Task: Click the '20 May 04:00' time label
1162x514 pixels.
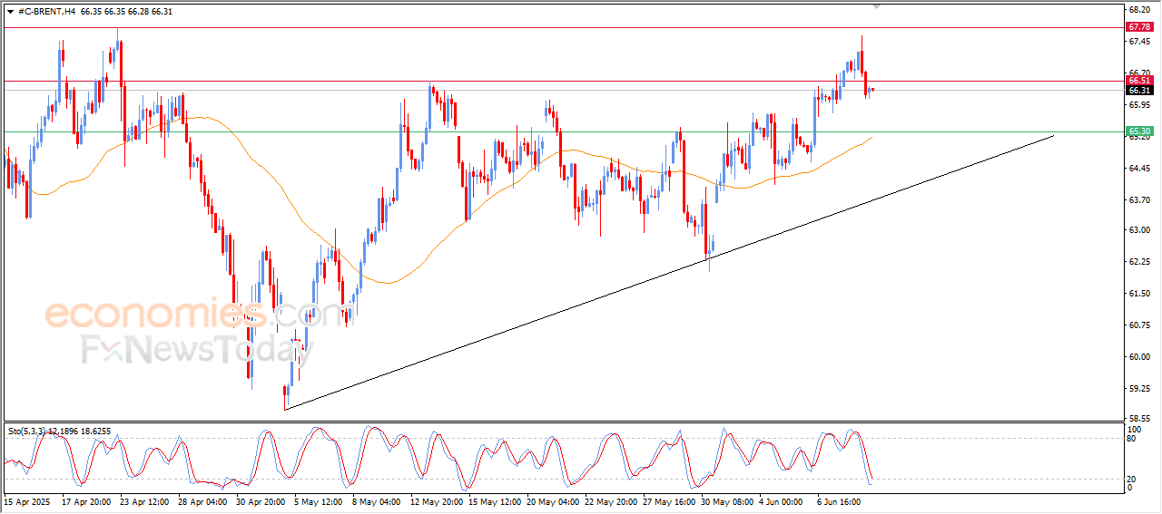Action: click(x=555, y=500)
